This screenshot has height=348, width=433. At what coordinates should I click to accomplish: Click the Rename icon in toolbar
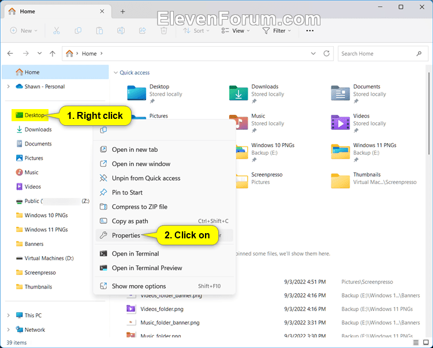(121, 31)
